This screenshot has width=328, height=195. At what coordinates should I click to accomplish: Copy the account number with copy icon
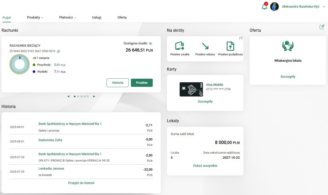(59, 51)
